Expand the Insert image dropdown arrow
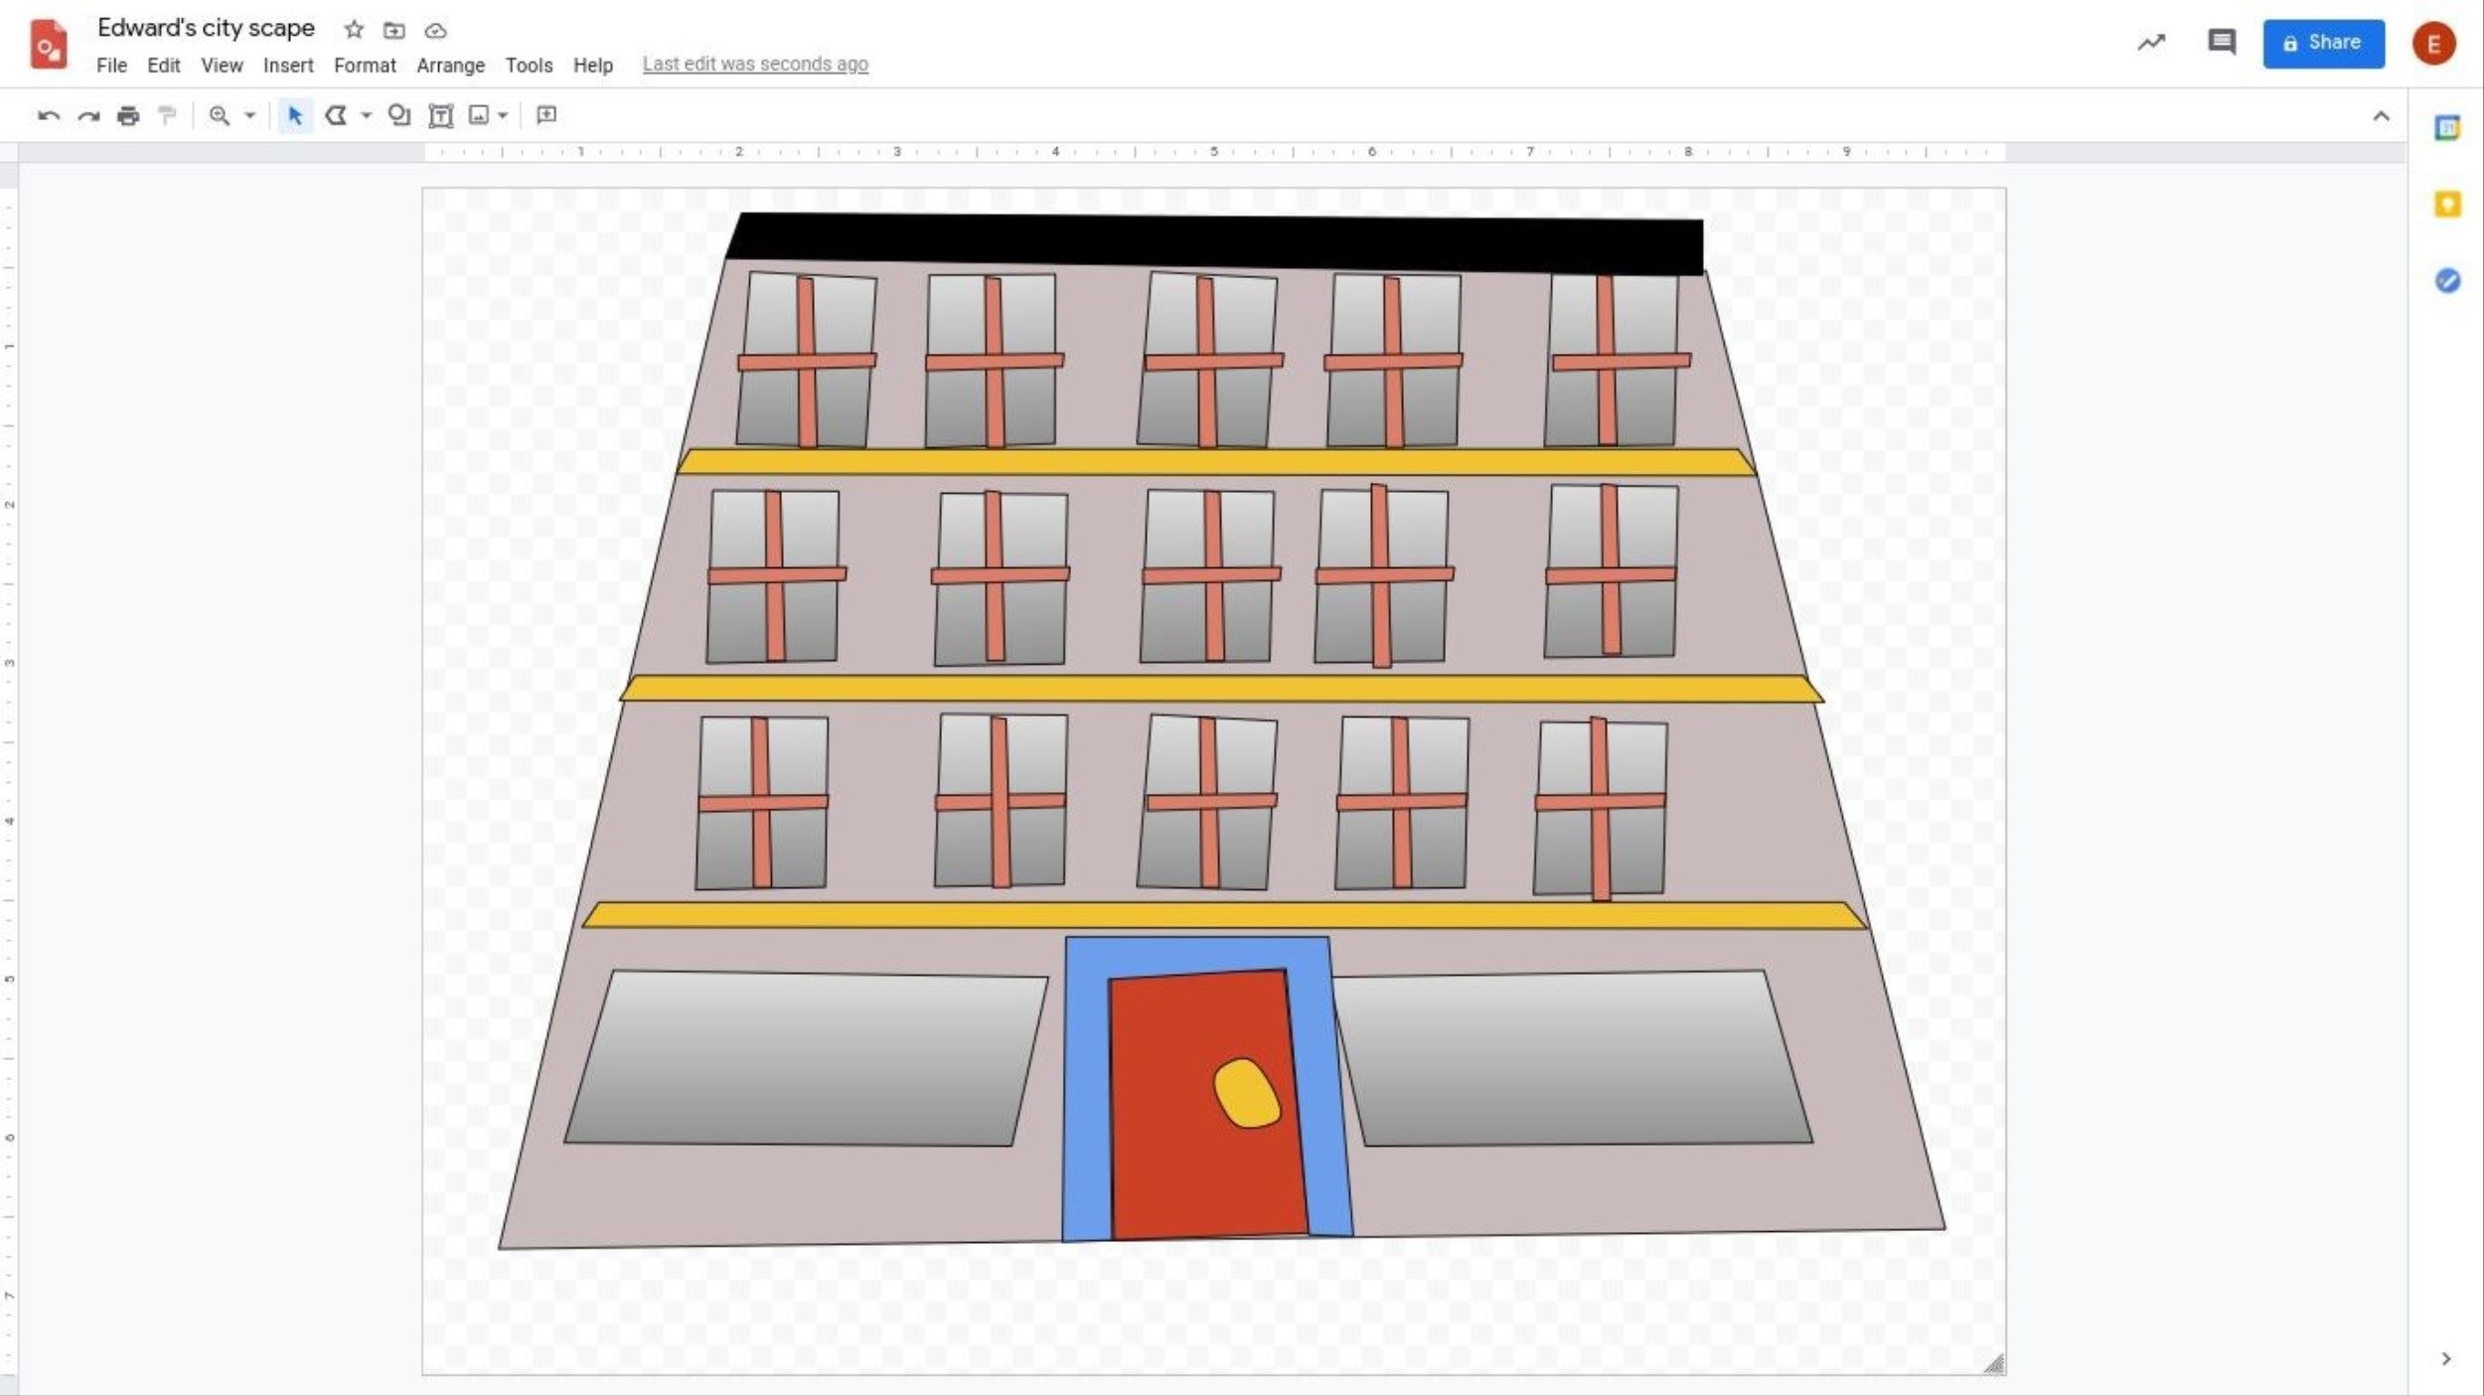2484x1396 pixels. click(x=504, y=116)
